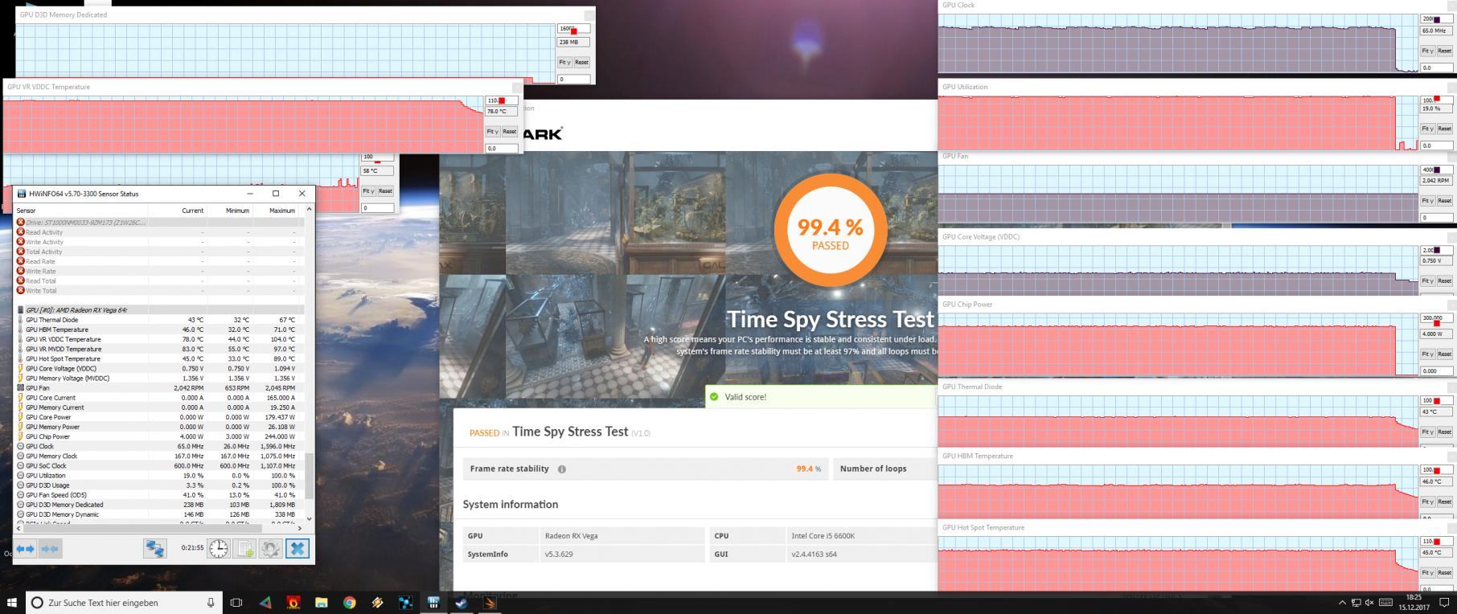Select GPU Memory Voltage (MVDDC) sensor row
The width and height of the screenshot is (1457, 614).
tap(159, 379)
